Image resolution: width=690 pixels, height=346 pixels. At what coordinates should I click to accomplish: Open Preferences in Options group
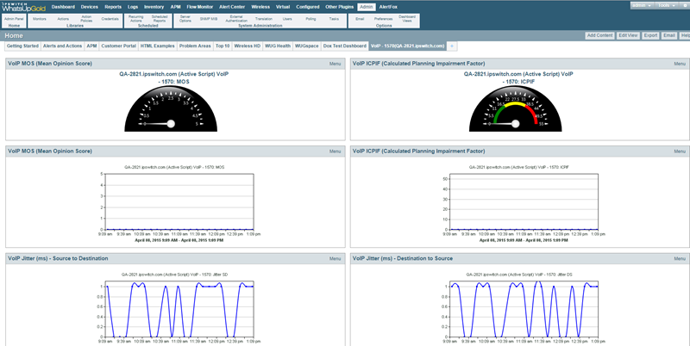[383, 19]
